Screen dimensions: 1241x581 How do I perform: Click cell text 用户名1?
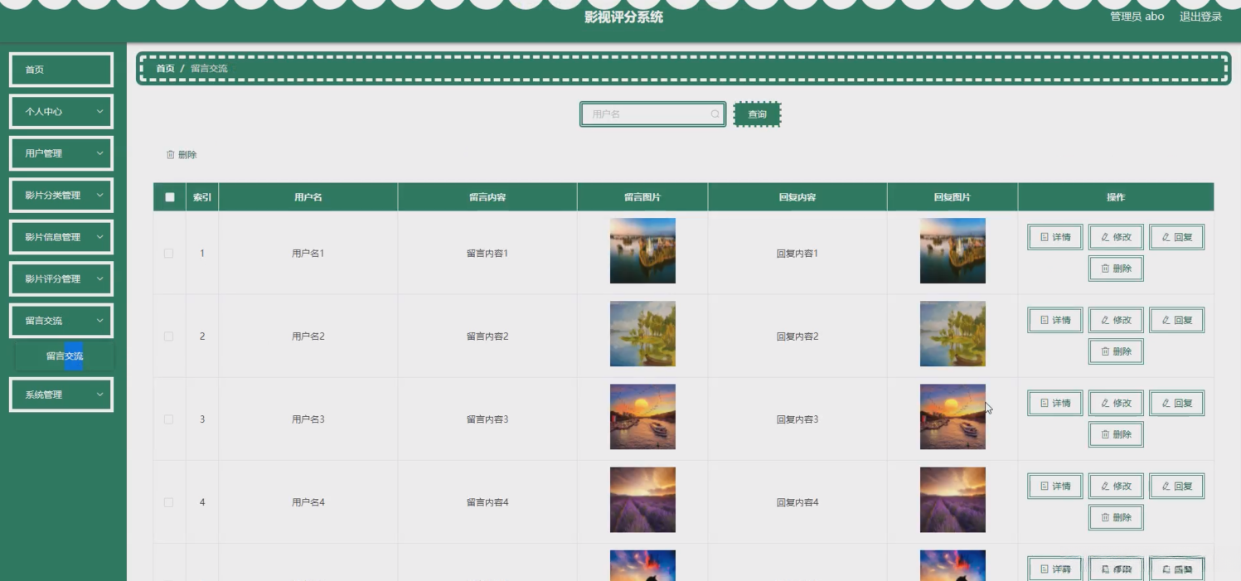pos(308,254)
